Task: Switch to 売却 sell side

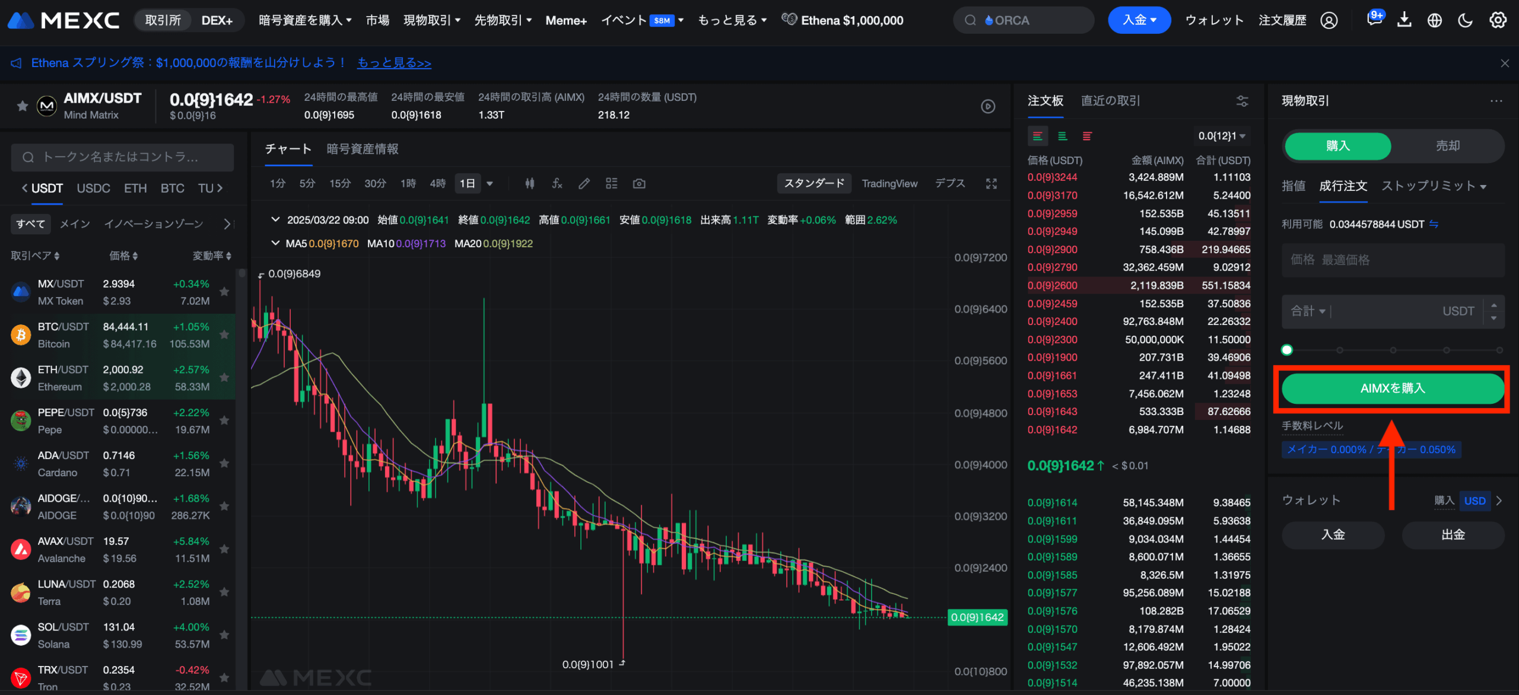Action: click(x=1447, y=146)
